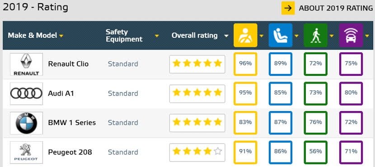375x167 pixels.
Task: Expand the Overall rating sort arrow
Action: tap(226, 36)
